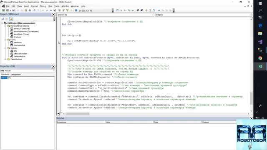The height and width of the screenshot is (150, 267).
Task: Click the Expression column header in Watches
Action: [x=81, y=122]
